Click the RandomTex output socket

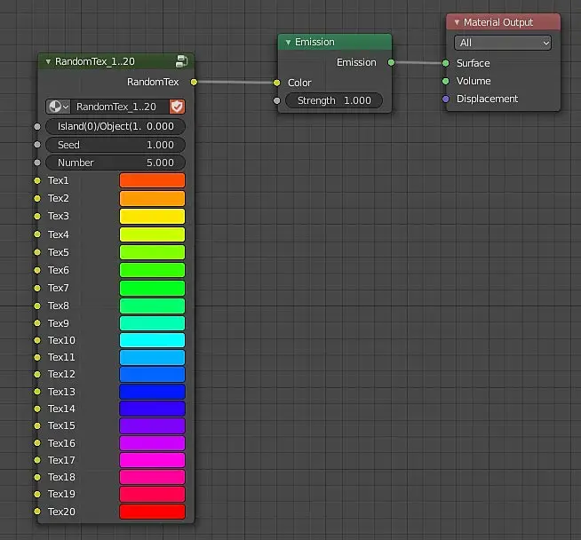tap(194, 82)
